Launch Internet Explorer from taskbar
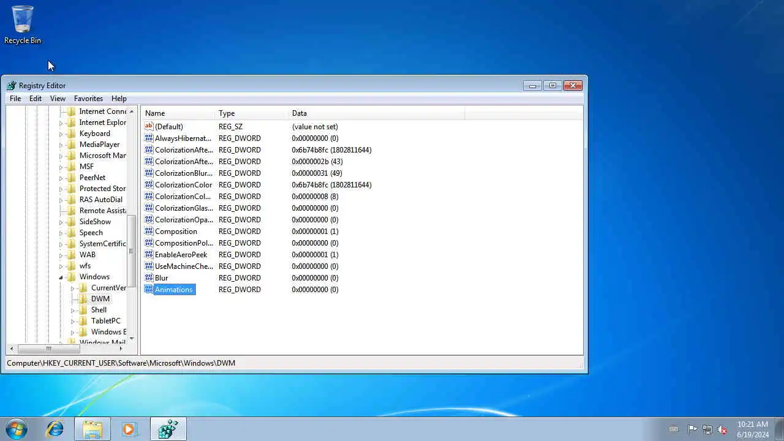This screenshot has height=441, width=784. (x=55, y=429)
